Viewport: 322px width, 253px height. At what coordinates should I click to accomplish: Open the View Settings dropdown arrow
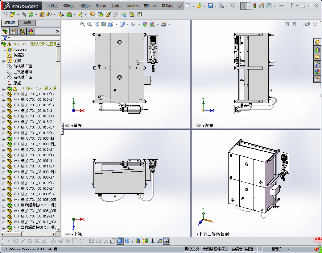tap(169, 24)
